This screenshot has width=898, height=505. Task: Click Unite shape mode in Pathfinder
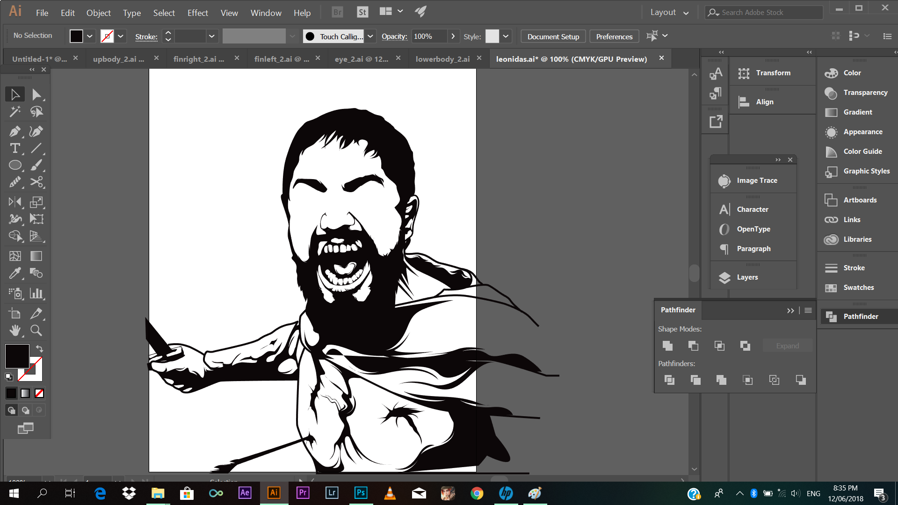pos(667,346)
